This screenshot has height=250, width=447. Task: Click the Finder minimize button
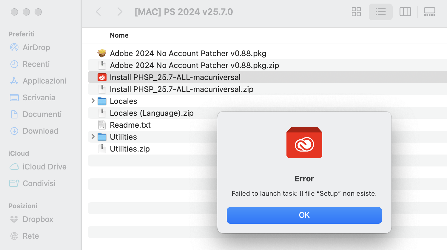26,12
